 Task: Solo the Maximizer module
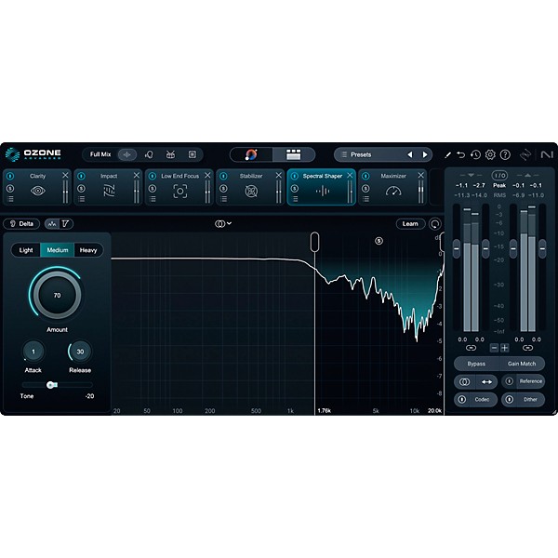click(x=365, y=189)
